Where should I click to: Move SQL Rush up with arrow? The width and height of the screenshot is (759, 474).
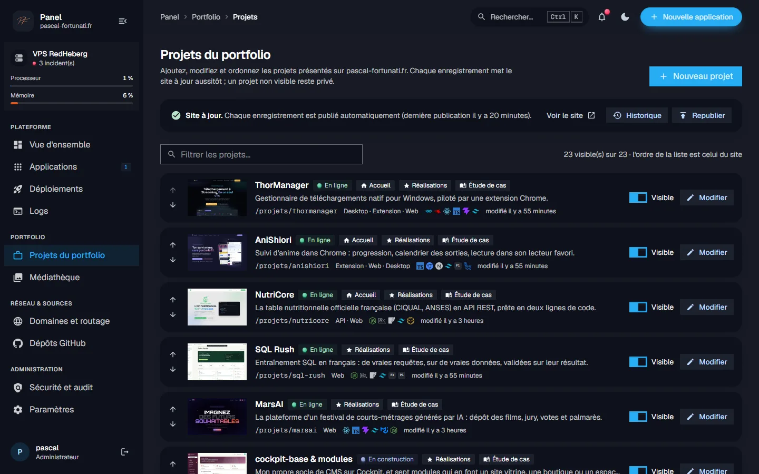coord(173,354)
